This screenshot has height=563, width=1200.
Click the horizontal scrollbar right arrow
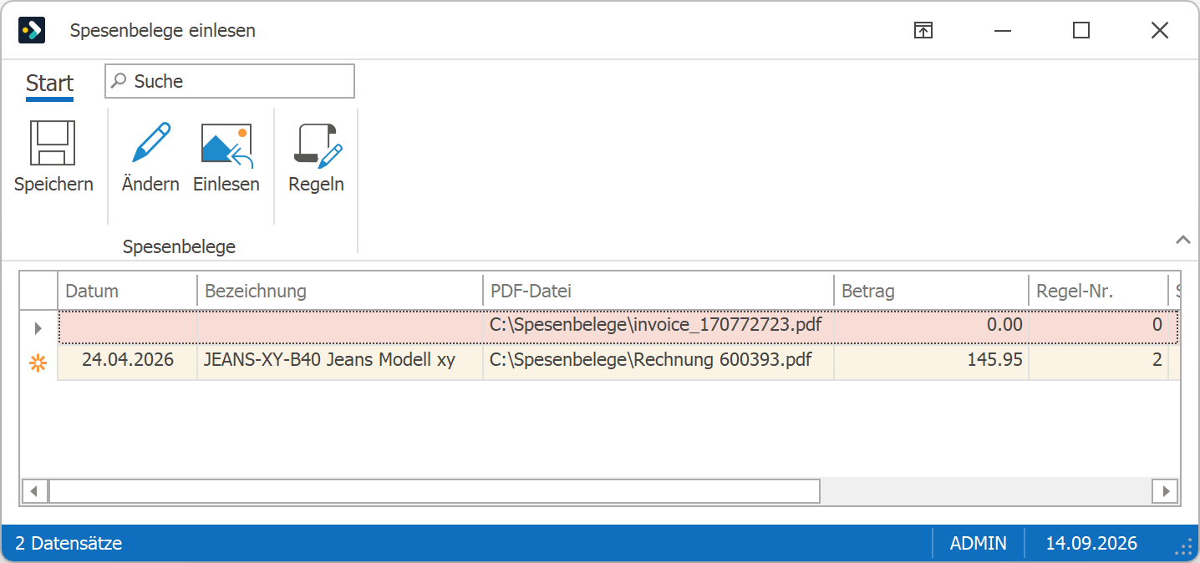pyautogui.click(x=1164, y=491)
